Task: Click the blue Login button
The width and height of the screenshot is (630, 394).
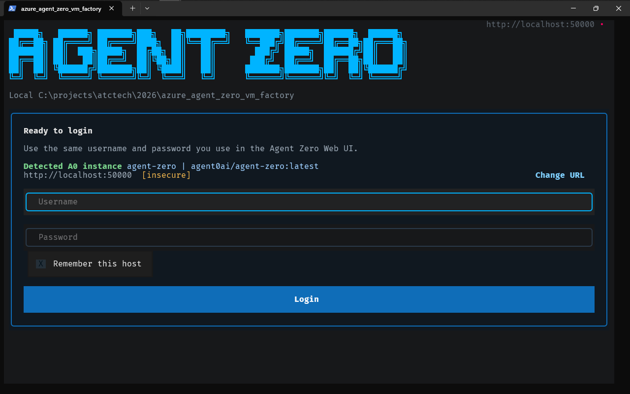Action: pyautogui.click(x=309, y=299)
